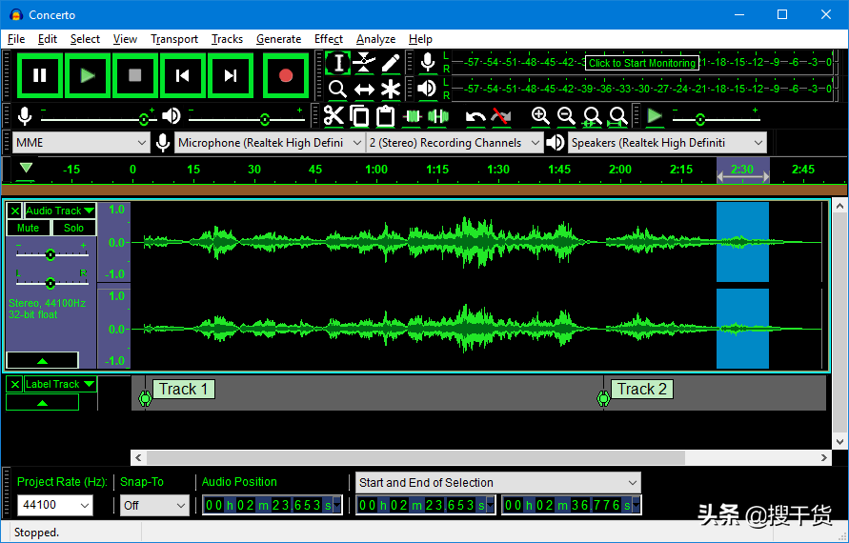Click the Play-at-Speed green arrow
This screenshot has width=849, height=543.
pos(655,116)
